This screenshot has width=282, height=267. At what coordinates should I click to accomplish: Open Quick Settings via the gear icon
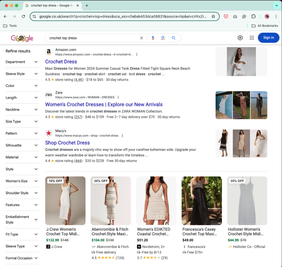click(240, 38)
